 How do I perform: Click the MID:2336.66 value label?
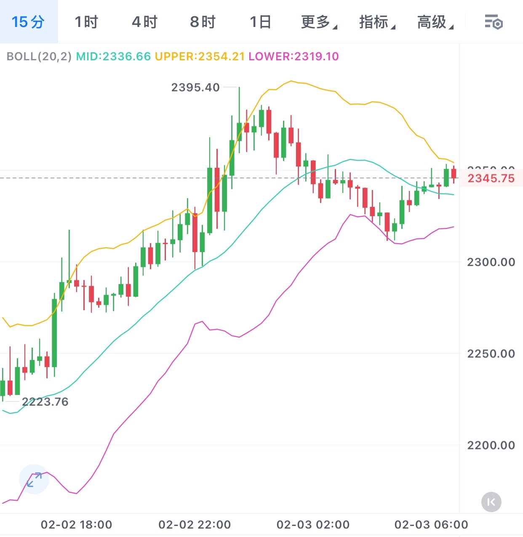click(x=113, y=56)
